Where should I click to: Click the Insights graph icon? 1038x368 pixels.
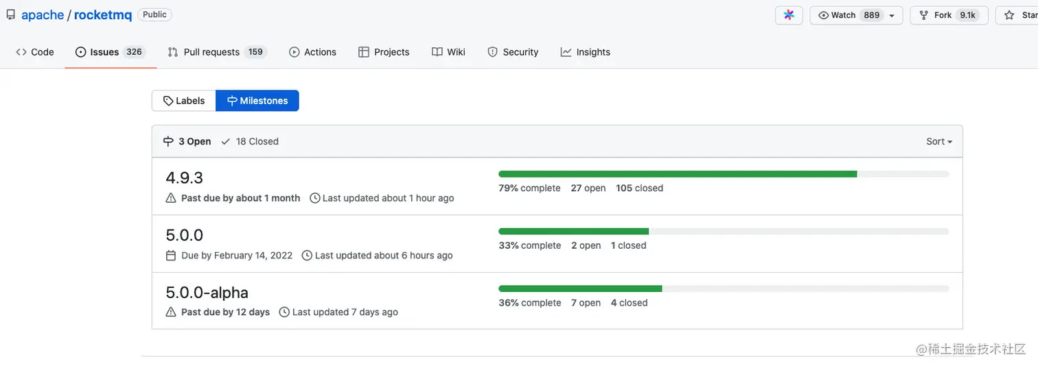(566, 52)
